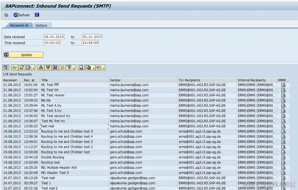The image size is (298, 190).
Task: Open MIME icon for RE: Header Test 5 row
Action: 283,173
